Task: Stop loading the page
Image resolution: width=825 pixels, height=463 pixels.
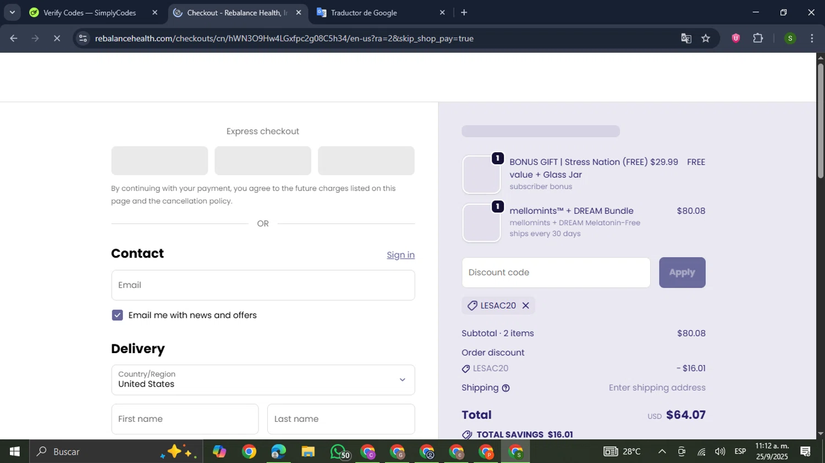Action: [57, 38]
